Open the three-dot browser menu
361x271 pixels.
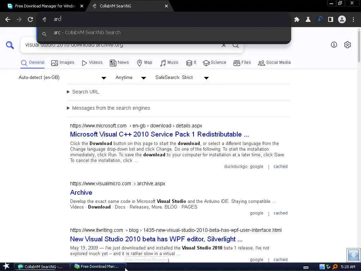353,19
